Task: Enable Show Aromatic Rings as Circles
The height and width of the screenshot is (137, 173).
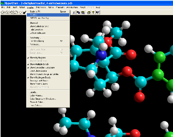Action: (48, 74)
